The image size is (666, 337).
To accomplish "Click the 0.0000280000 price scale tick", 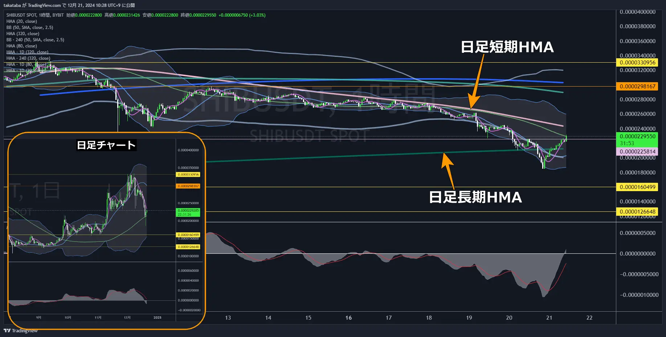I will coord(637,100).
